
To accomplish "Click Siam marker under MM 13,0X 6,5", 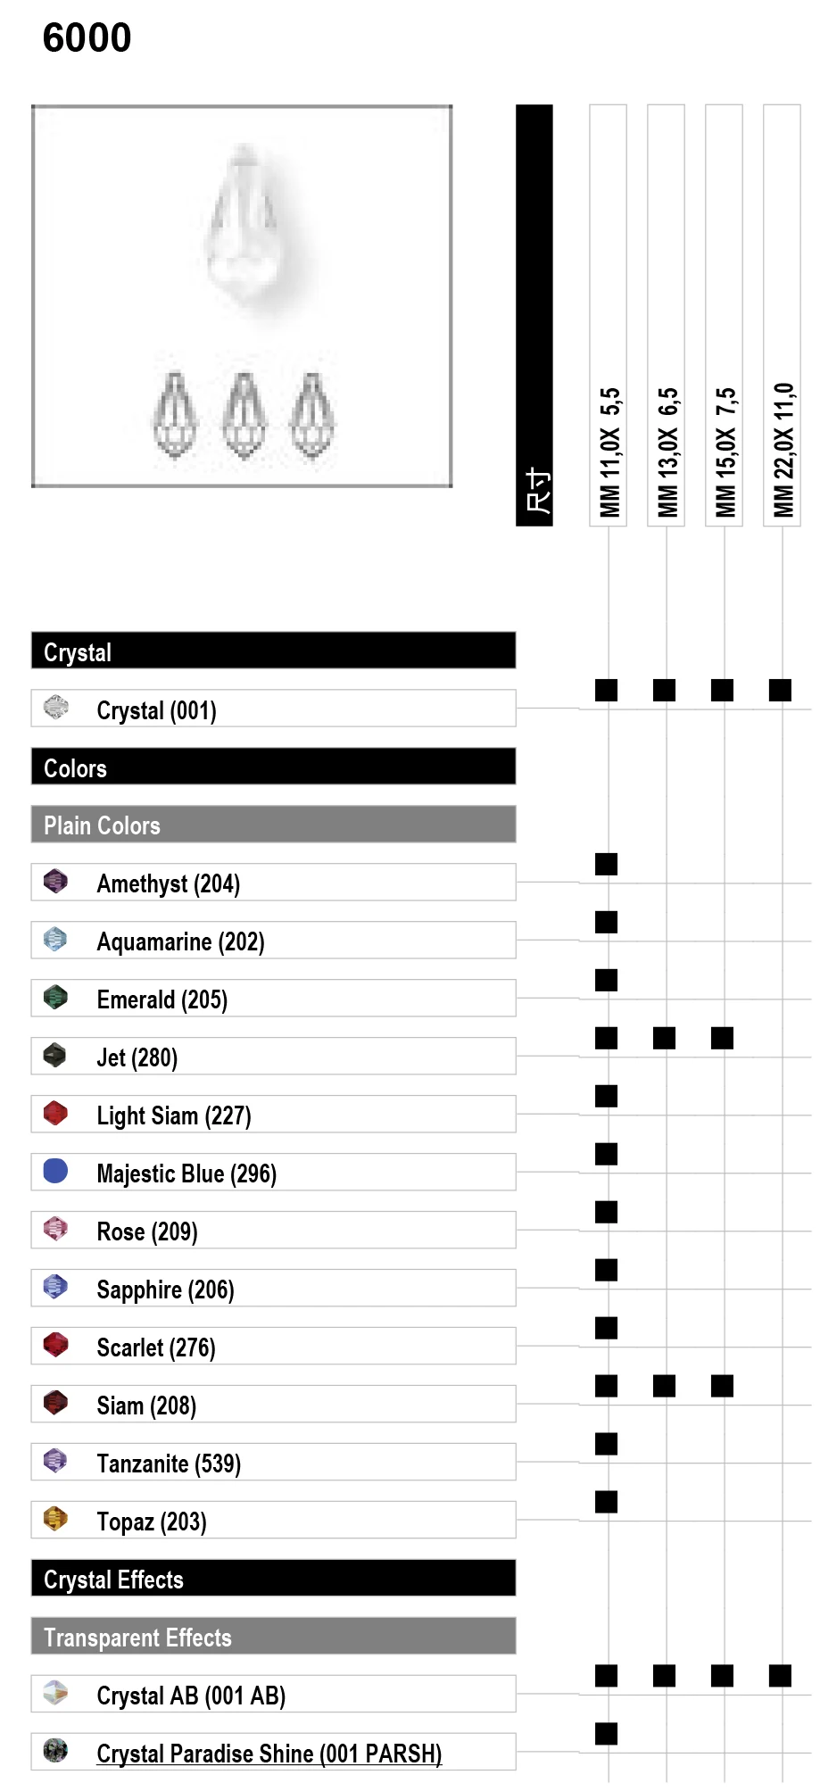I will [x=664, y=1387].
